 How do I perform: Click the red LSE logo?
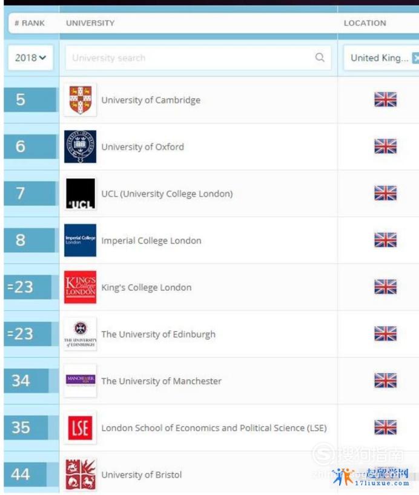[80, 428]
